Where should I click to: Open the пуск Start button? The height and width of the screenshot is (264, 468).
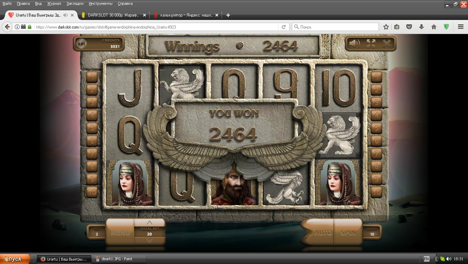coord(15,259)
